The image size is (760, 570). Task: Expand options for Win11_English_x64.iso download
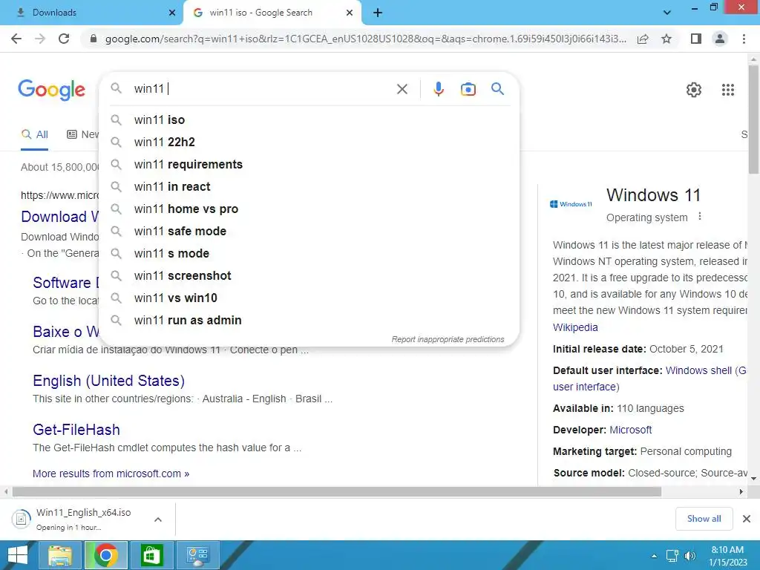pos(157,519)
